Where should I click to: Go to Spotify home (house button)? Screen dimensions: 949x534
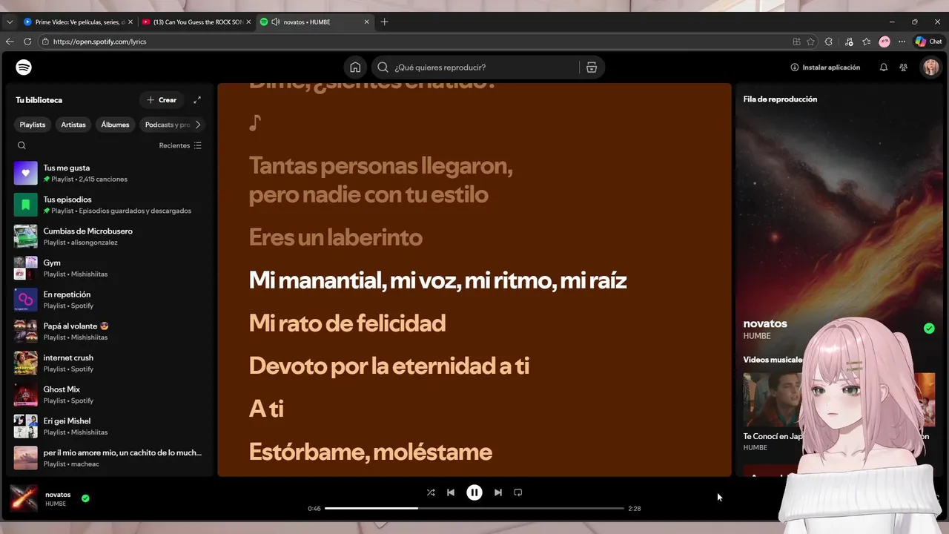(355, 67)
